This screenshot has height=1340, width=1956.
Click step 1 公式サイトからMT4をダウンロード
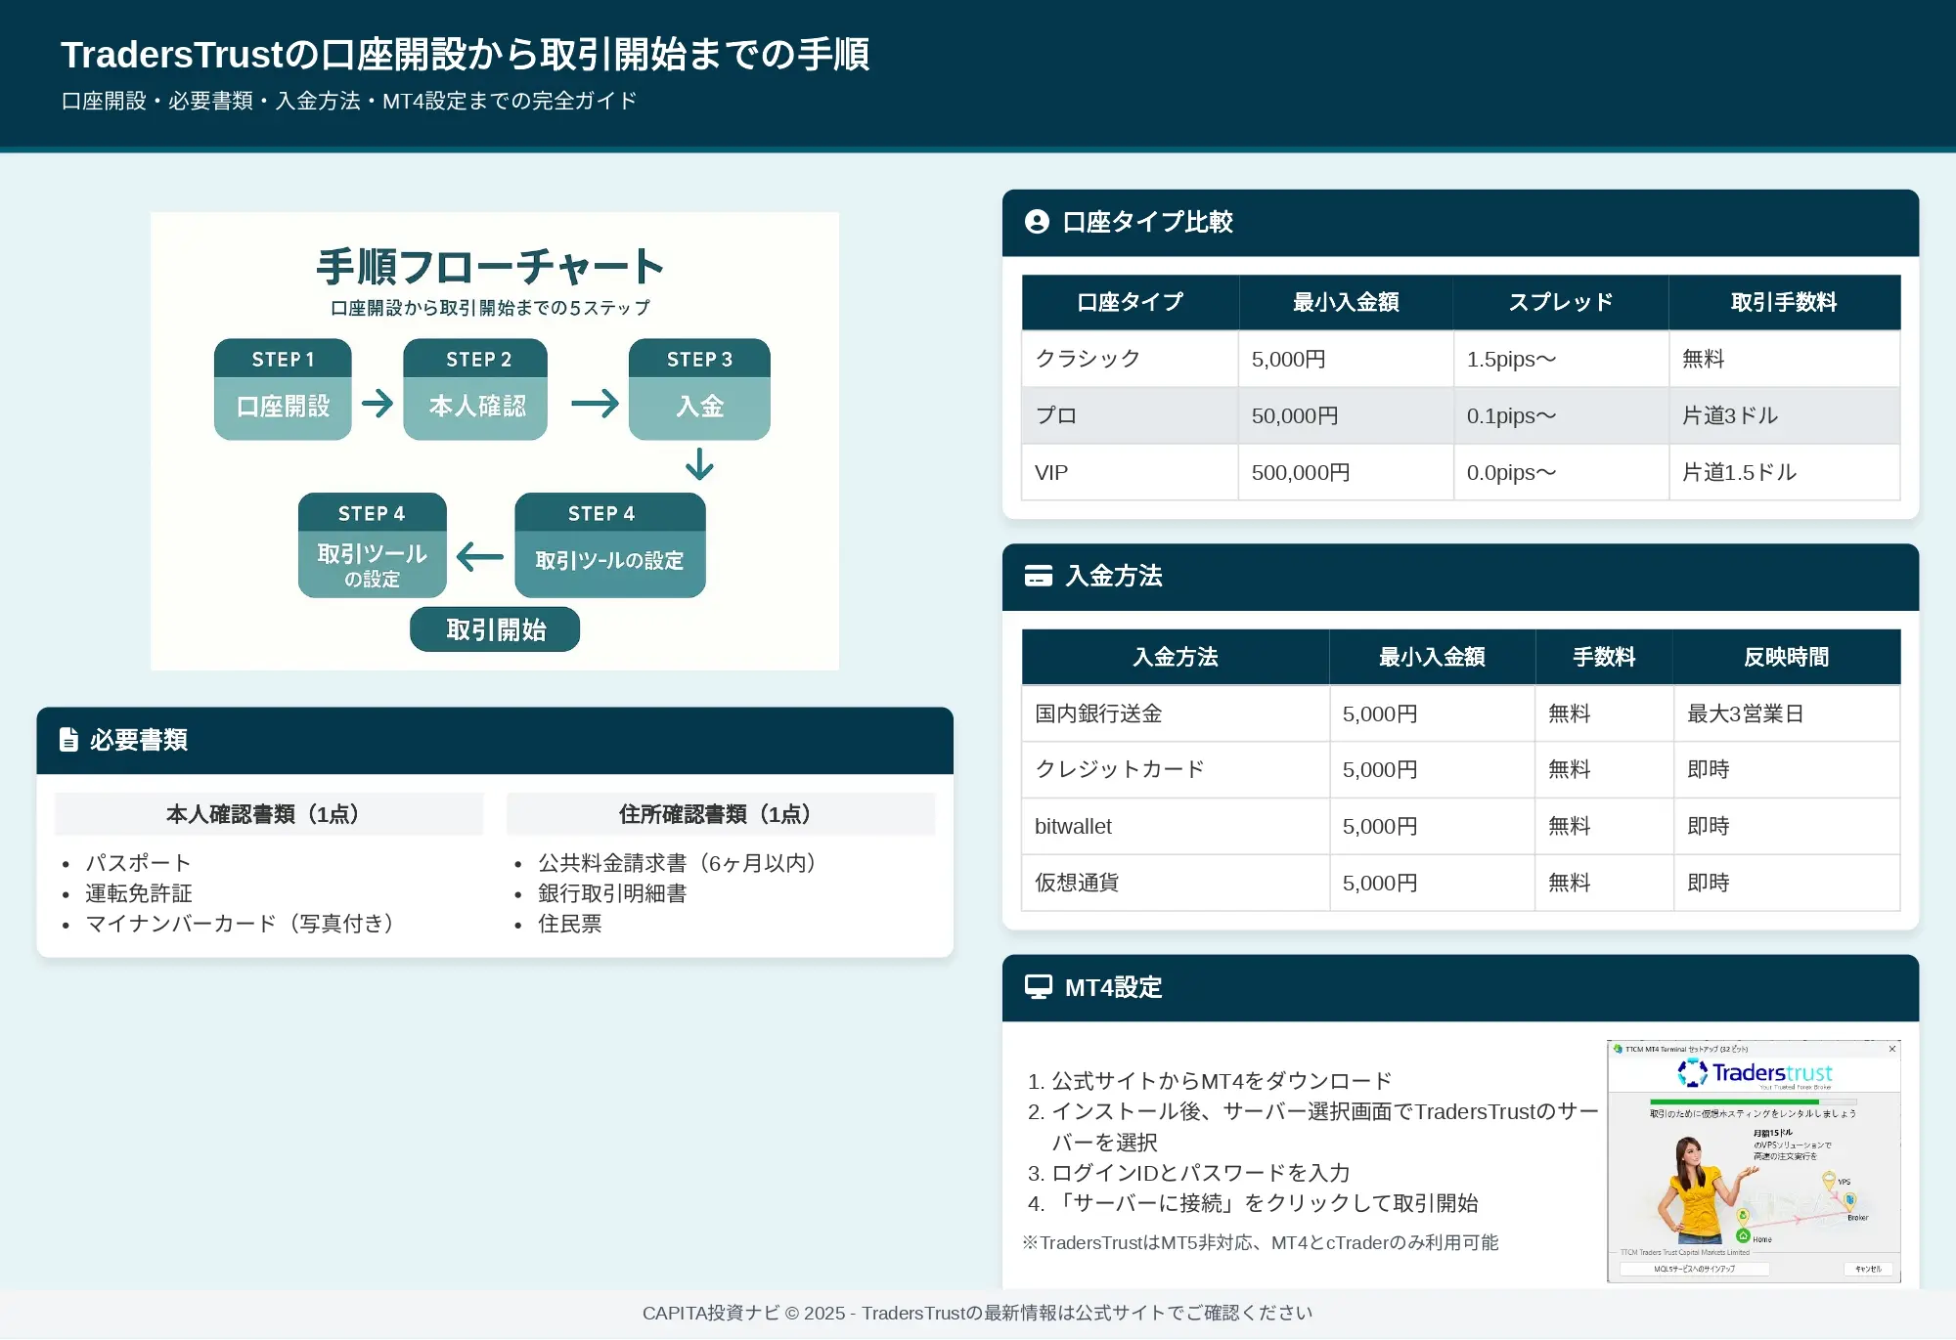pyautogui.click(x=1222, y=1081)
